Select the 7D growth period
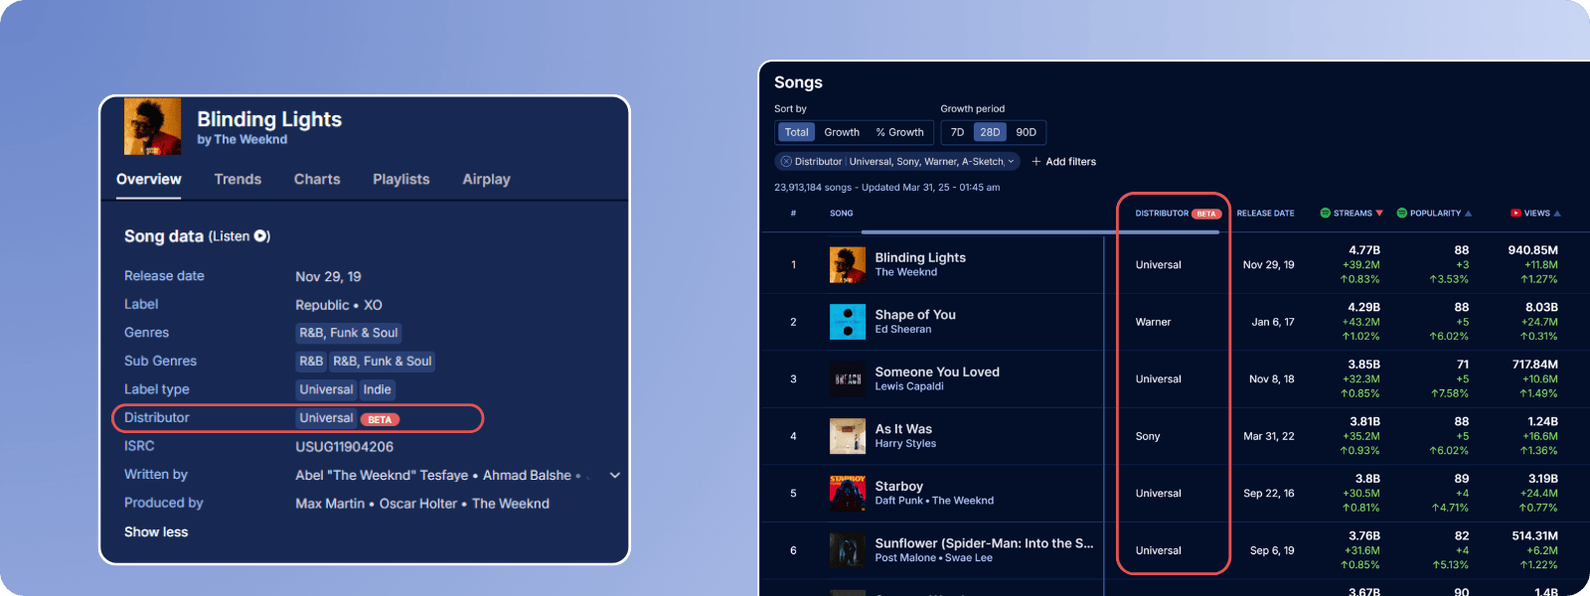Image resolution: width=1590 pixels, height=596 pixels. pyautogui.click(x=957, y=132)
